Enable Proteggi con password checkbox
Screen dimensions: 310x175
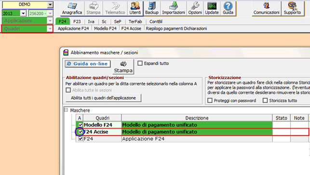pyautogui.click(x=210, y=100)
